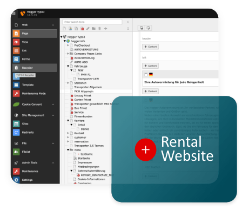Click the Content button under left
Viewport: 242px width, 209px height.
[150, 66]
